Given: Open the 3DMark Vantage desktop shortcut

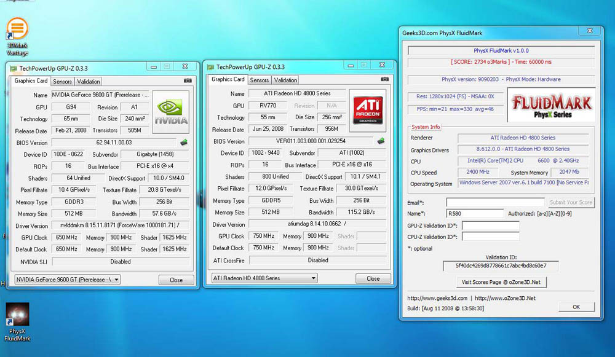Looking at the screenshot, I should pos(17,36).
